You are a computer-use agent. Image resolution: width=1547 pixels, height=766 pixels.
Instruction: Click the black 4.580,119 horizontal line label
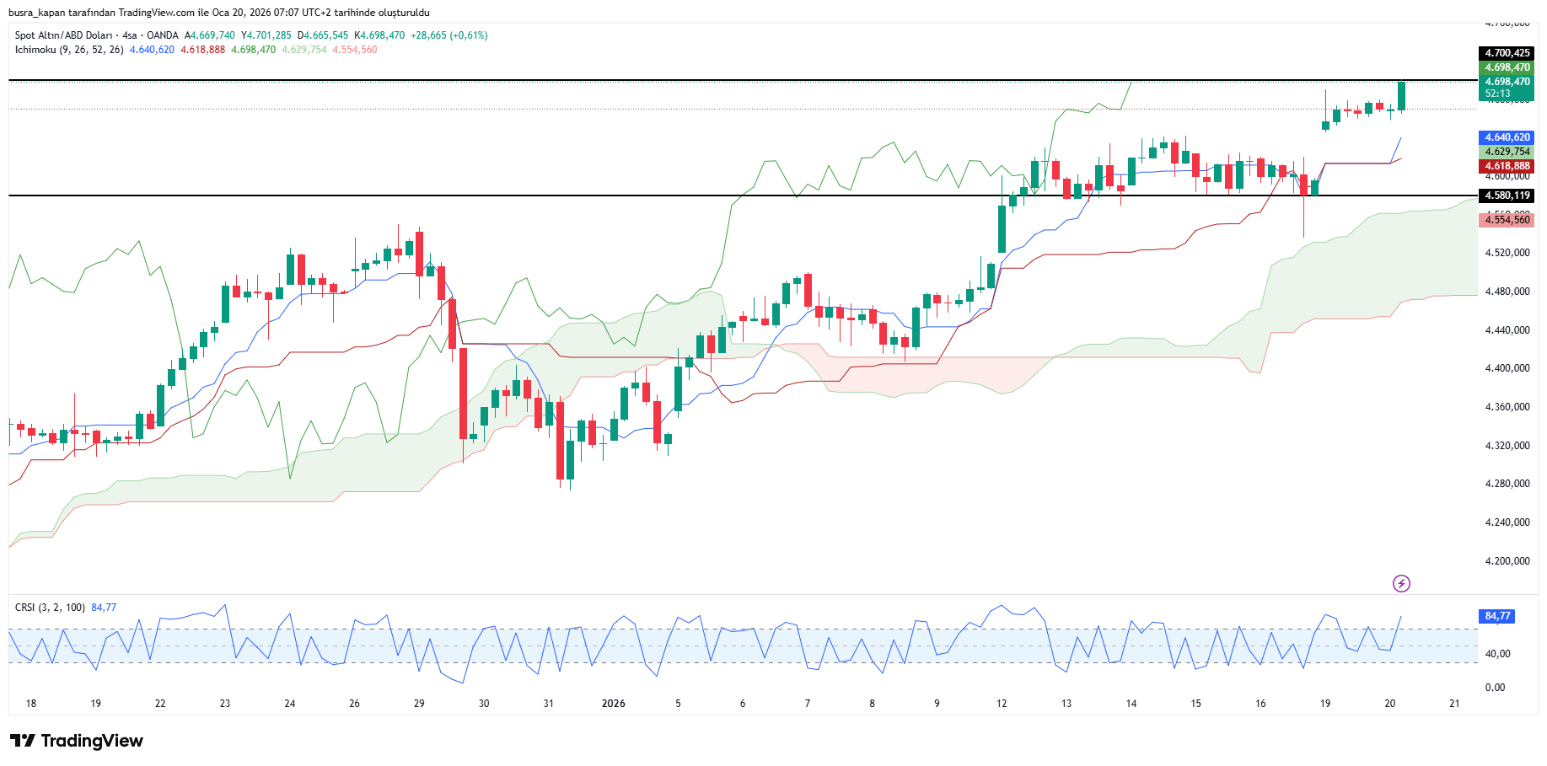click(1507, 196)
